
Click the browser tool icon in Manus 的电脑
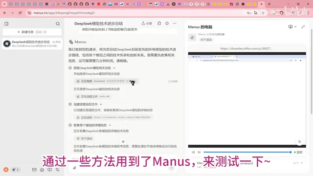click(x=192, y=37)
